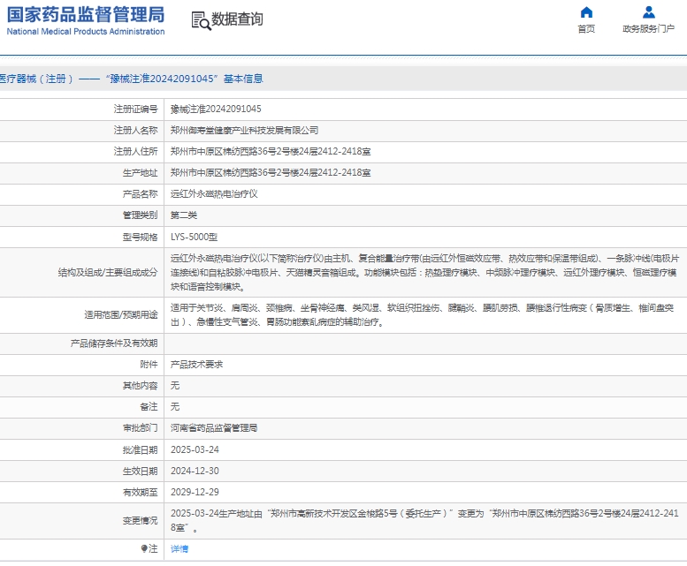Click the 审批部门 label
This screenshot has width=687, height=566.
[x=140, y=427]
